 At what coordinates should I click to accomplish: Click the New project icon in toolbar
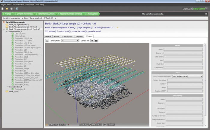[3, 8]
